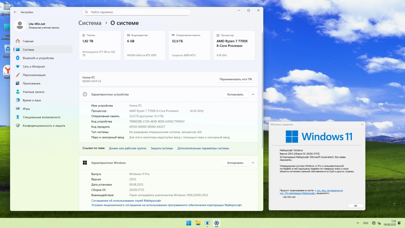Collapse the Характеристики устройства section
Screen dimensions: 405x228
point(253,94)
